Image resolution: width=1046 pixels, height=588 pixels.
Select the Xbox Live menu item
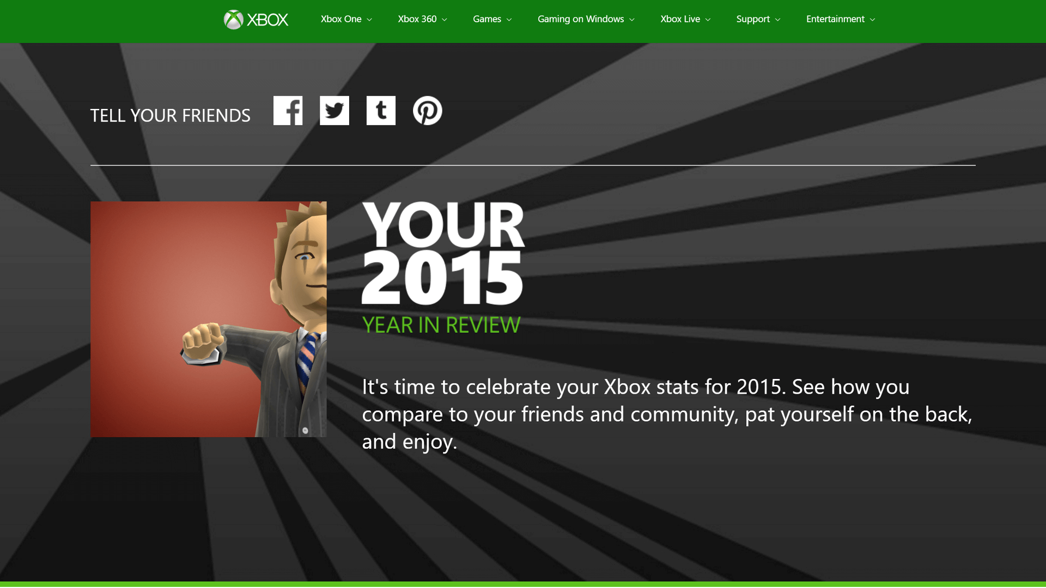pos(680,19)
